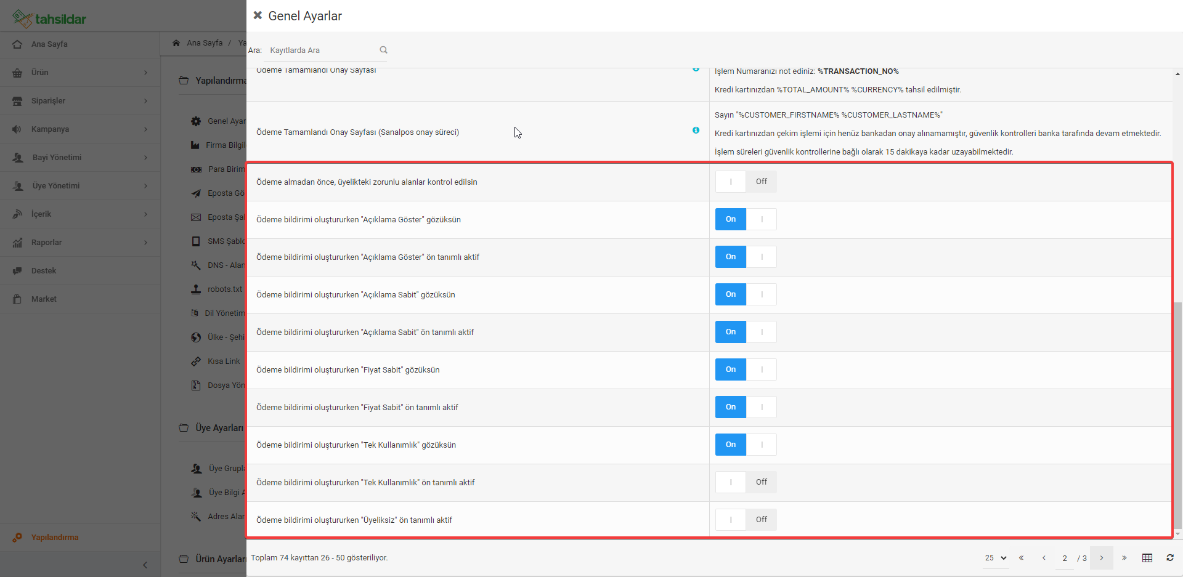Toggle "Fiyat Sabit" ön tanımlı aktif switch
Image resolution: width=1183 pixels, height=577 pixels.
(746, 407)
